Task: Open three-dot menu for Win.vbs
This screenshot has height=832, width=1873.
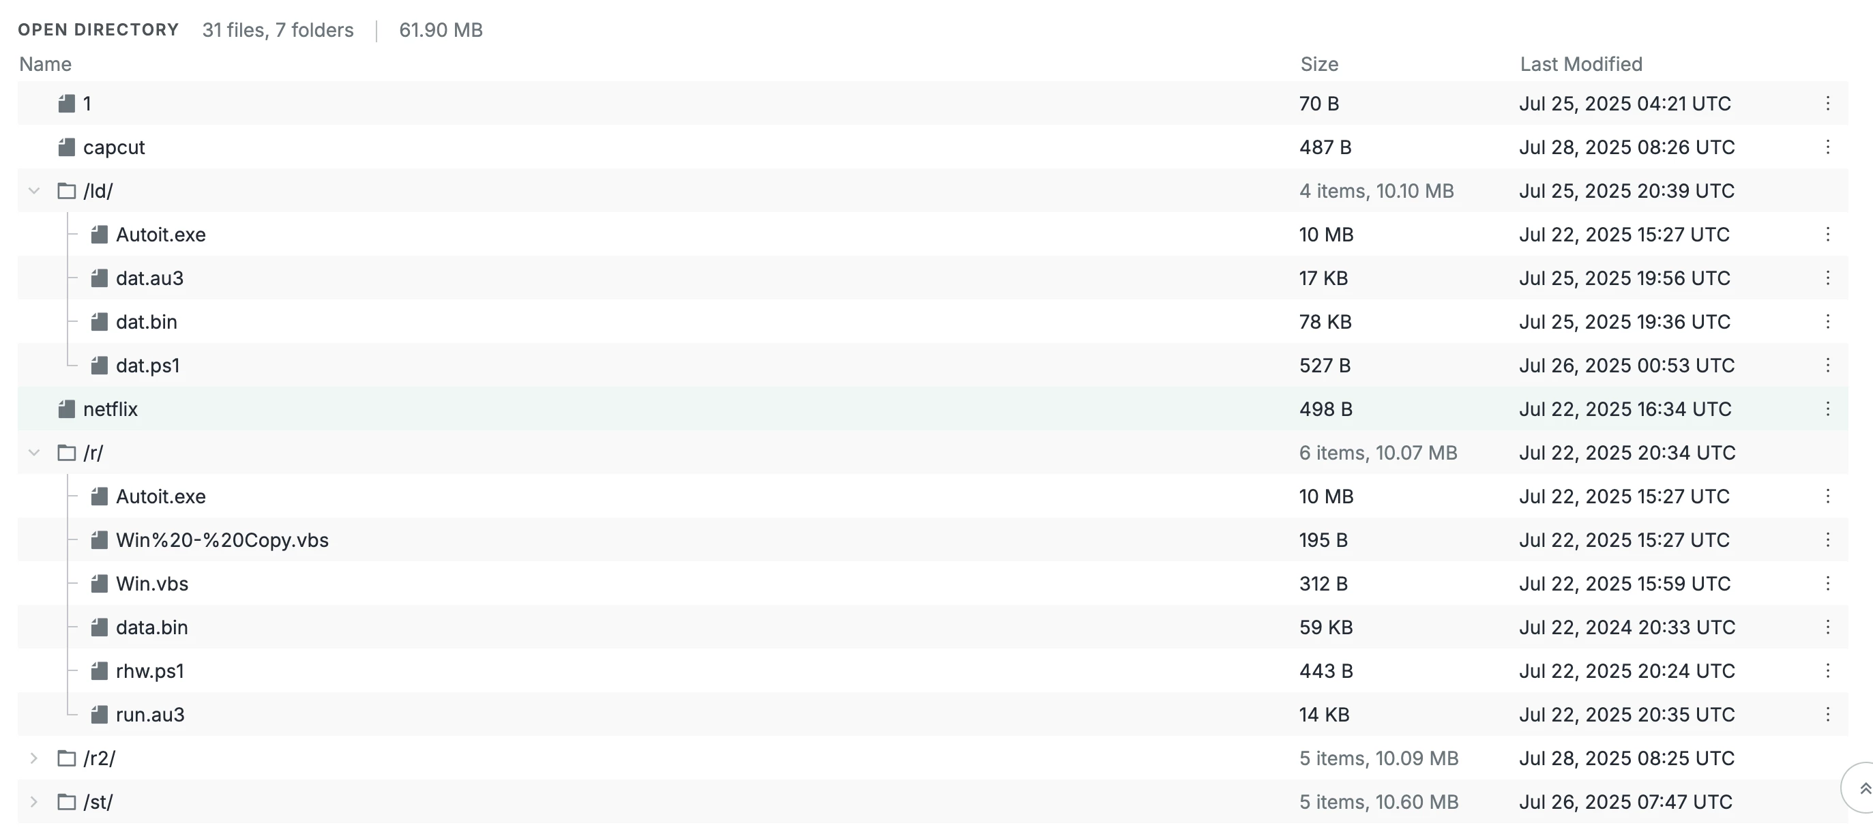Action: (x=1827, y=583)
